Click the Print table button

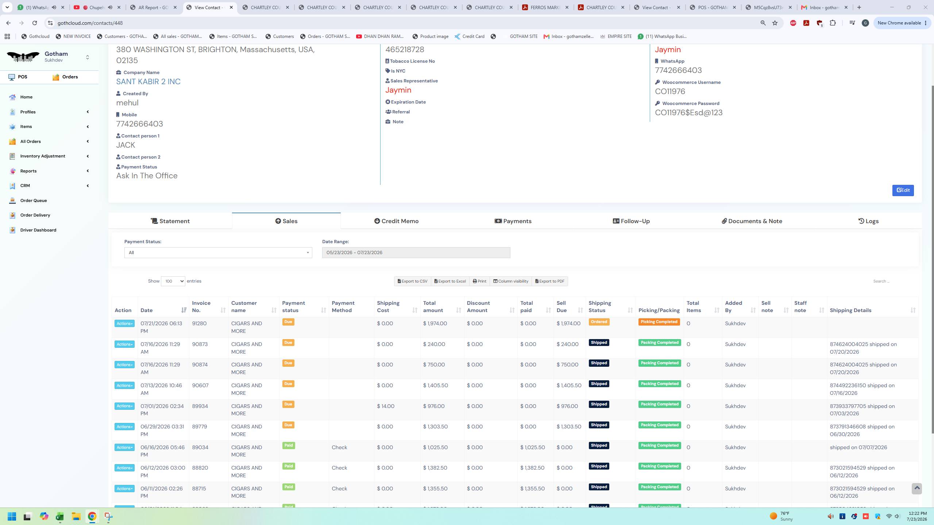[x=479, y=281]
